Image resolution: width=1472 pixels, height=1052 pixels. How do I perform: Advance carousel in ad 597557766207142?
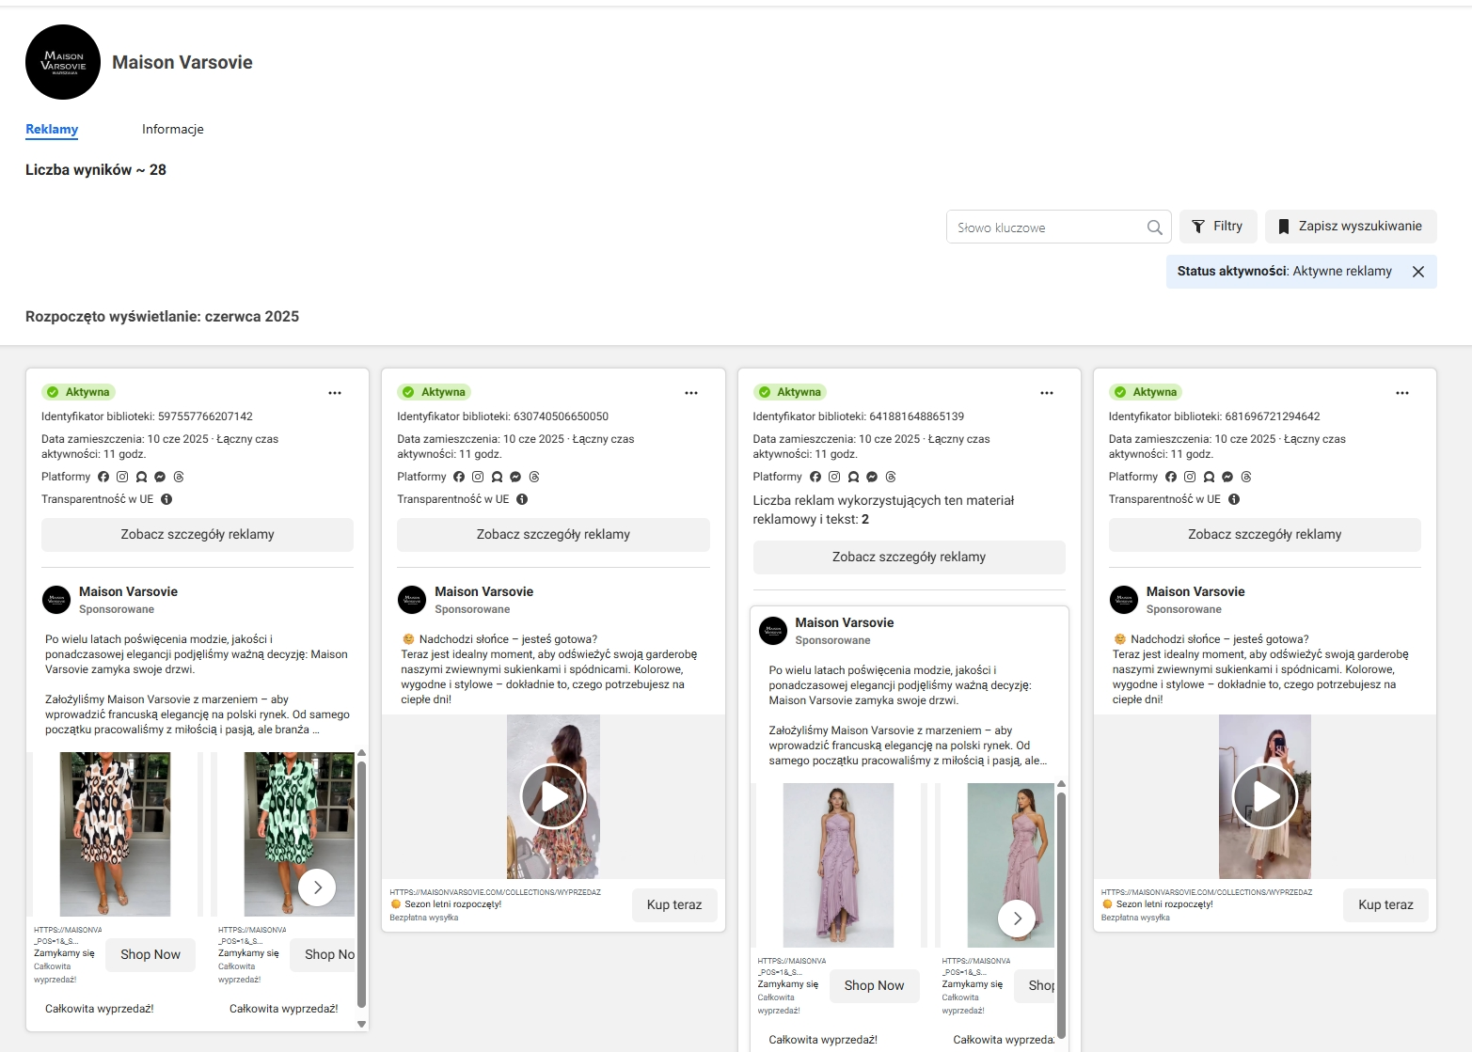(317, 887)
